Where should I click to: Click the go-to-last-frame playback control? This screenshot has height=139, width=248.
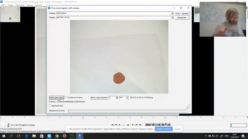tap(140, 125)
